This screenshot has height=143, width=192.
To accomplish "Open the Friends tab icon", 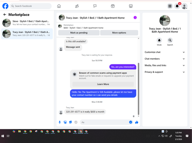I will (77, 6).
